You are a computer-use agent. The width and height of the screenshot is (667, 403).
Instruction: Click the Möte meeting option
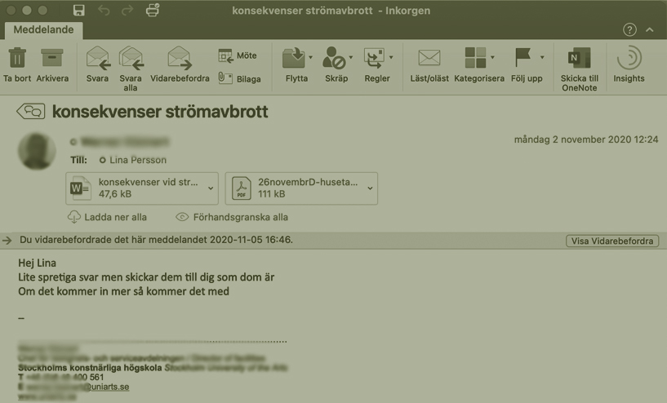pos(238,55)
